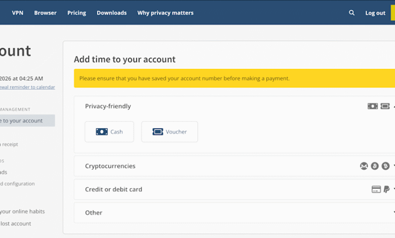Click the credit card icon
Viewport: 395px width, 238px height.
(x=376, y=189)
